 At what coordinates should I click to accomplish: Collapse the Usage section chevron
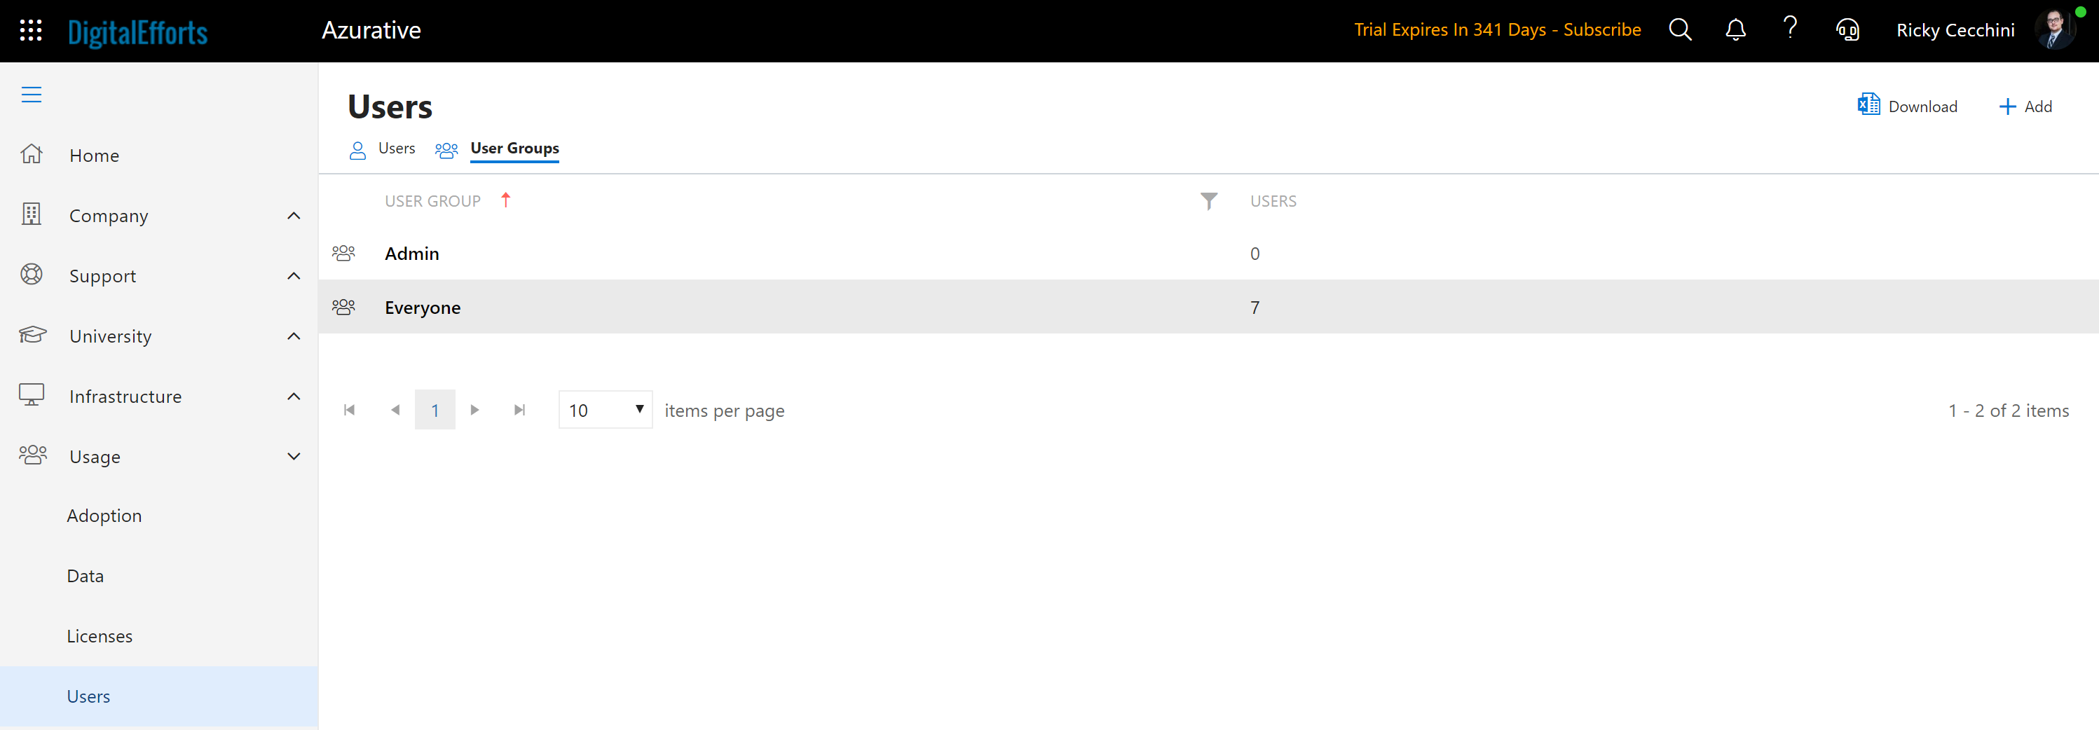(x=294, y=456)
